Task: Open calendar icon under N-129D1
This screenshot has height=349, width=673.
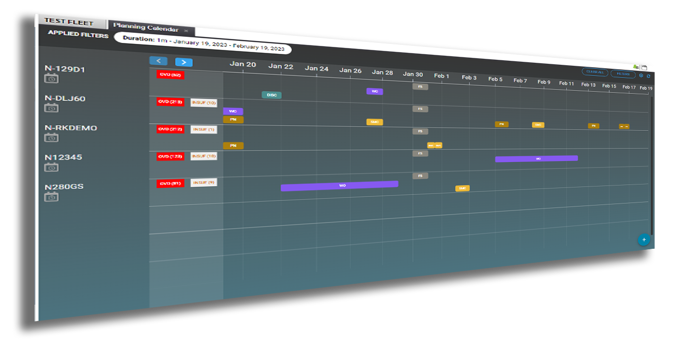Action: point(51,79)
